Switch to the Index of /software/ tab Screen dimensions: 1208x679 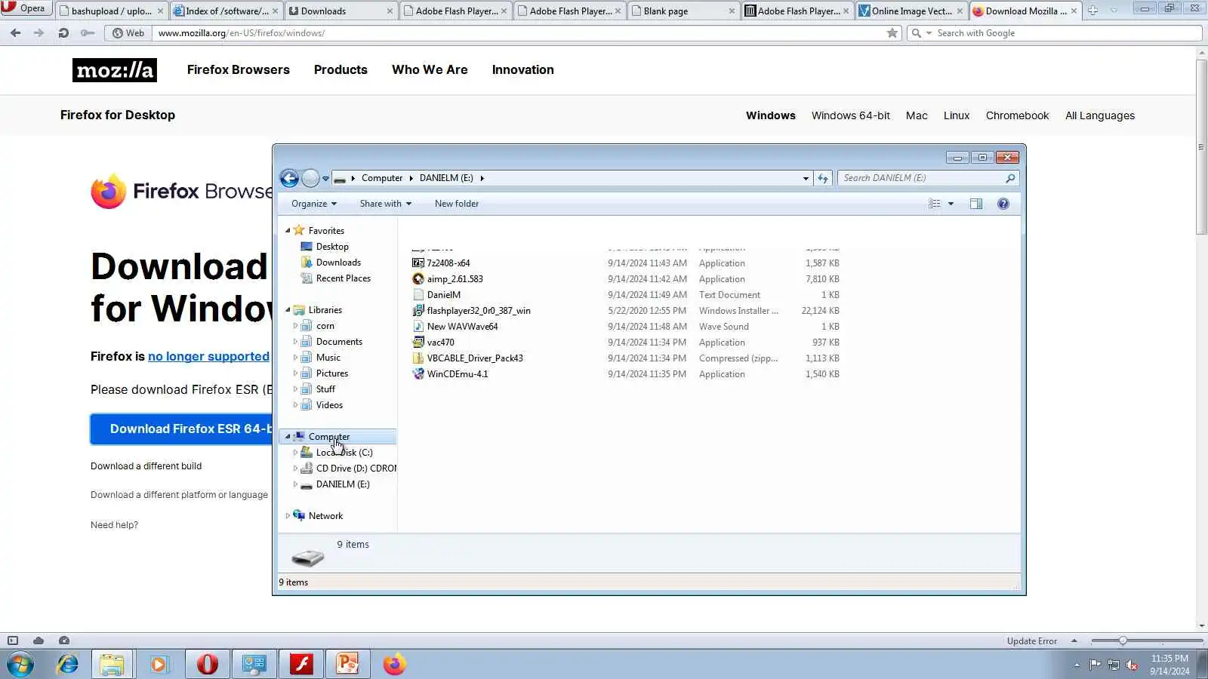point(226,11)
